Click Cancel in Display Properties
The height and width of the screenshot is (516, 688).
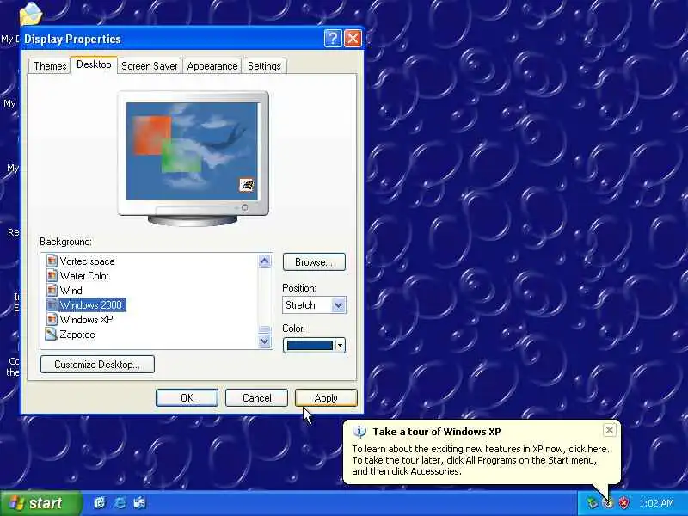[256, 398]
